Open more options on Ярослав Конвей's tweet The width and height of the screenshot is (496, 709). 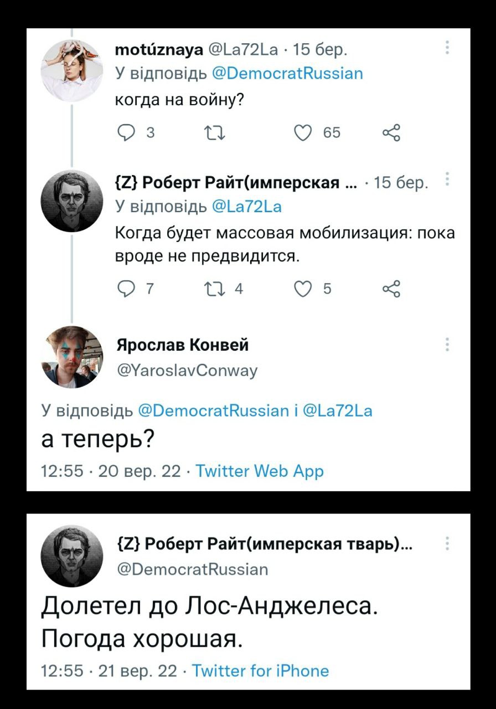pyautogui.click(x=447, y=345)
